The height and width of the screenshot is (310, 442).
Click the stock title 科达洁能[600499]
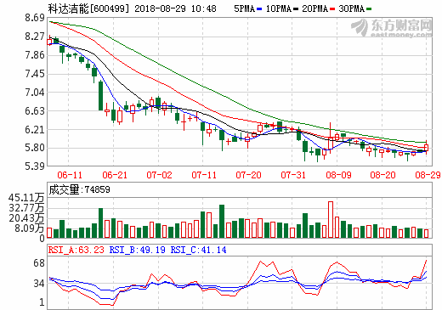pyautogui.click(x=88, y=8)
